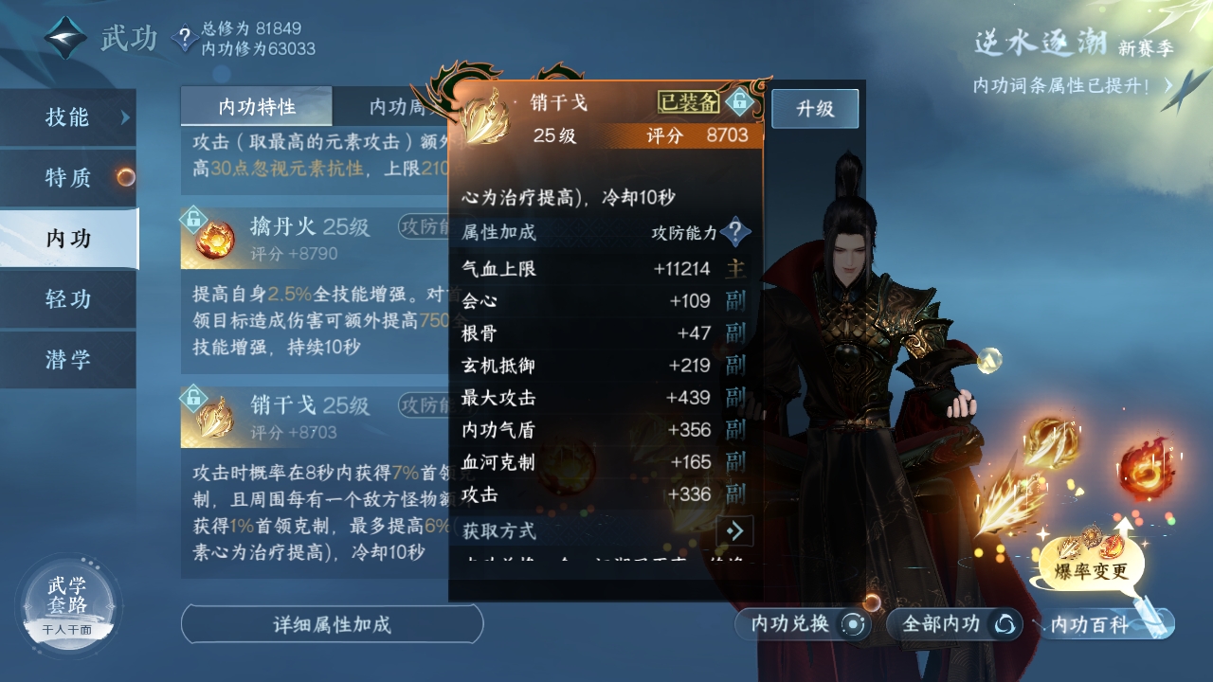The height and width of the screenshot is (682, 1213).
Task: Open the 逆水逐潮 season banner arrow
Action: [x=1169, y=85]
